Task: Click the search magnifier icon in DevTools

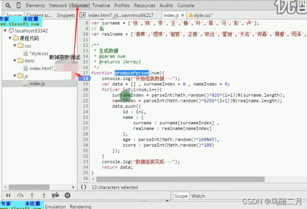Action: 8,6
